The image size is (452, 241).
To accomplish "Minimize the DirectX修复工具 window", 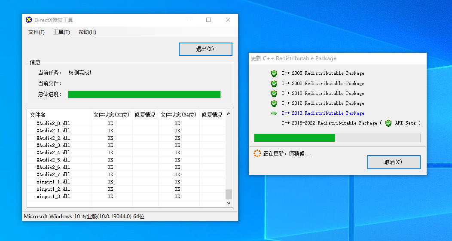I will coord(189,20).
